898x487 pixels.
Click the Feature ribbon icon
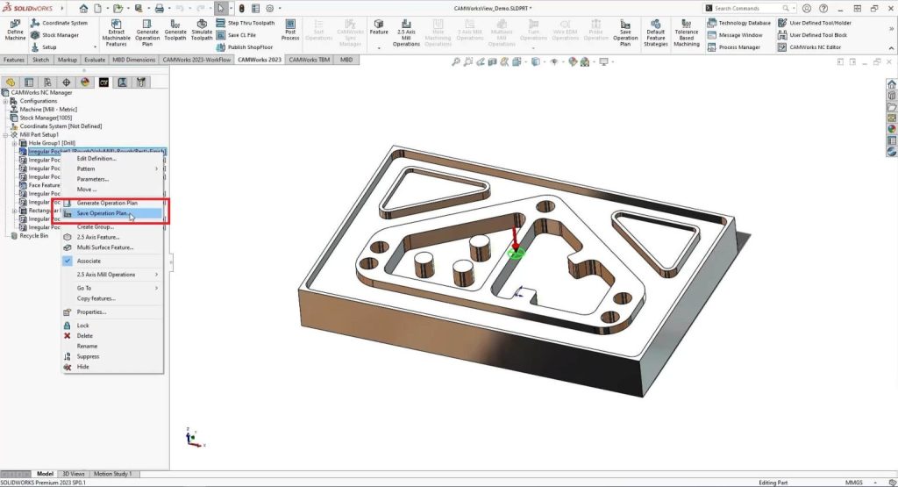pyautogui.click(x=379, y=27)
